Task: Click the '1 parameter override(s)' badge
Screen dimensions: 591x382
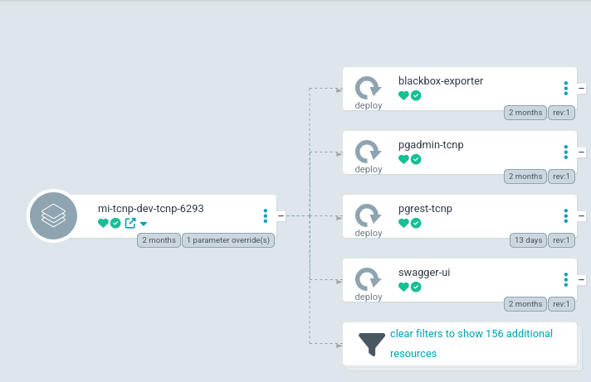Action: click(228, 240)
